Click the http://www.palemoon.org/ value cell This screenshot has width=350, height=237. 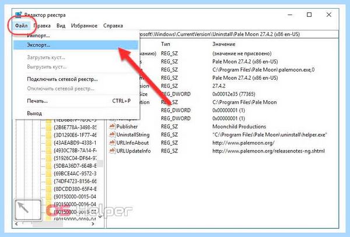coord(243,143)
